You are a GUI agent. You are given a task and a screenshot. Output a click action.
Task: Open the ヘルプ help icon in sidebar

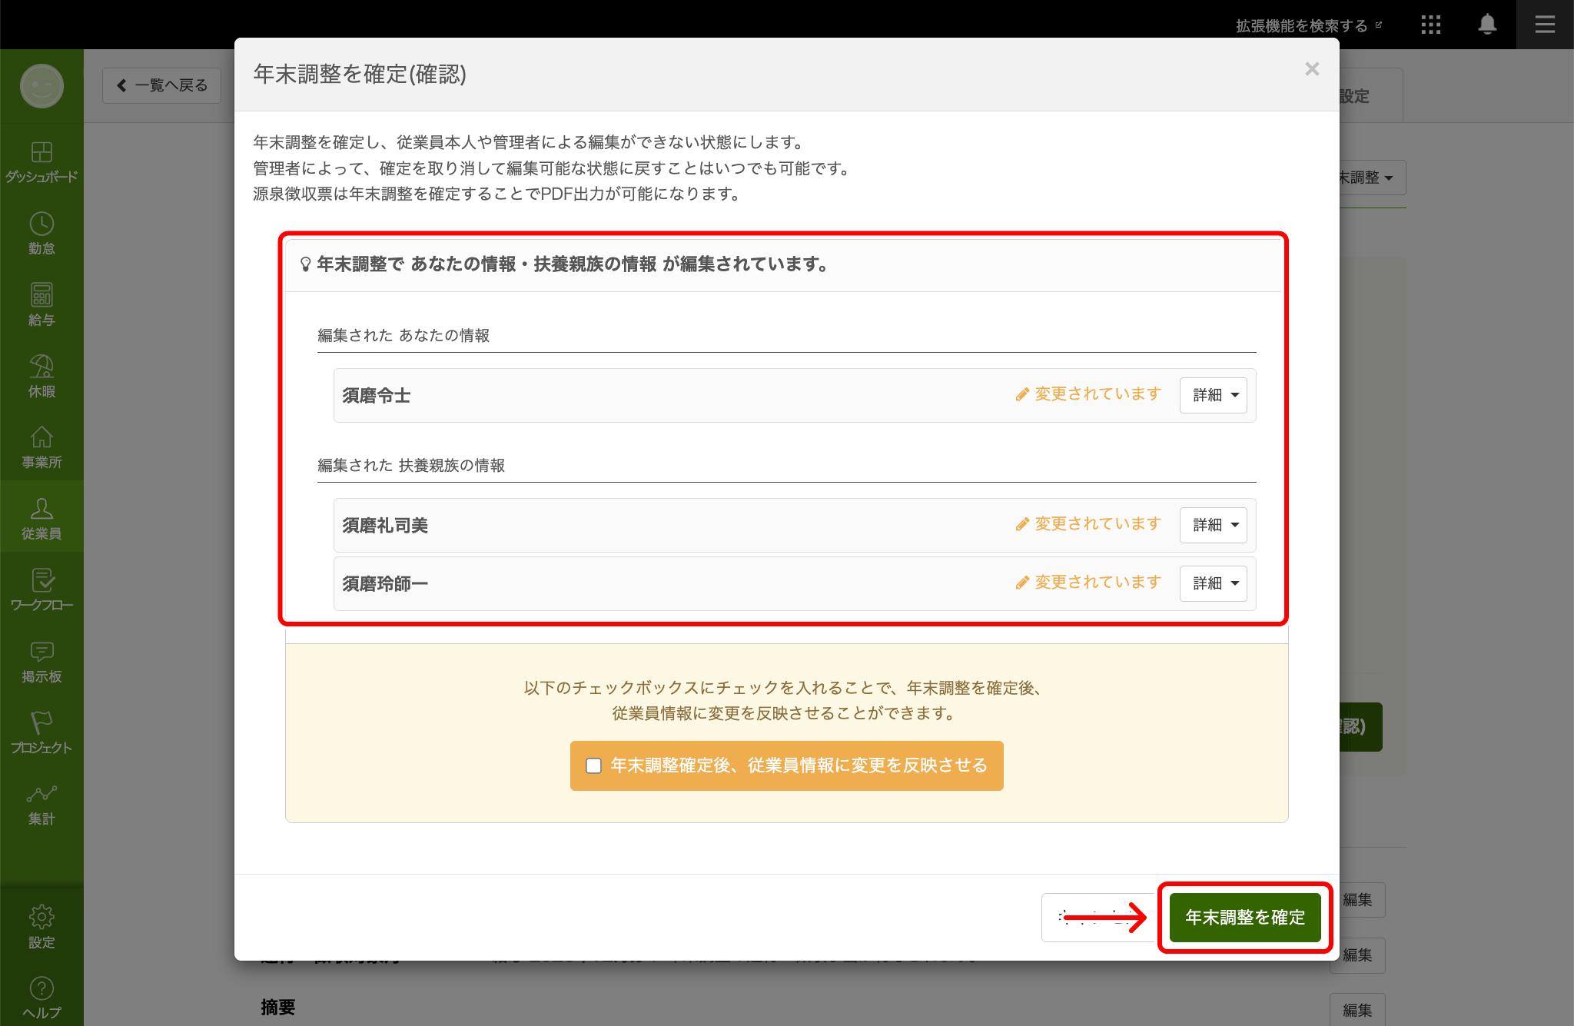coord(42,998)
